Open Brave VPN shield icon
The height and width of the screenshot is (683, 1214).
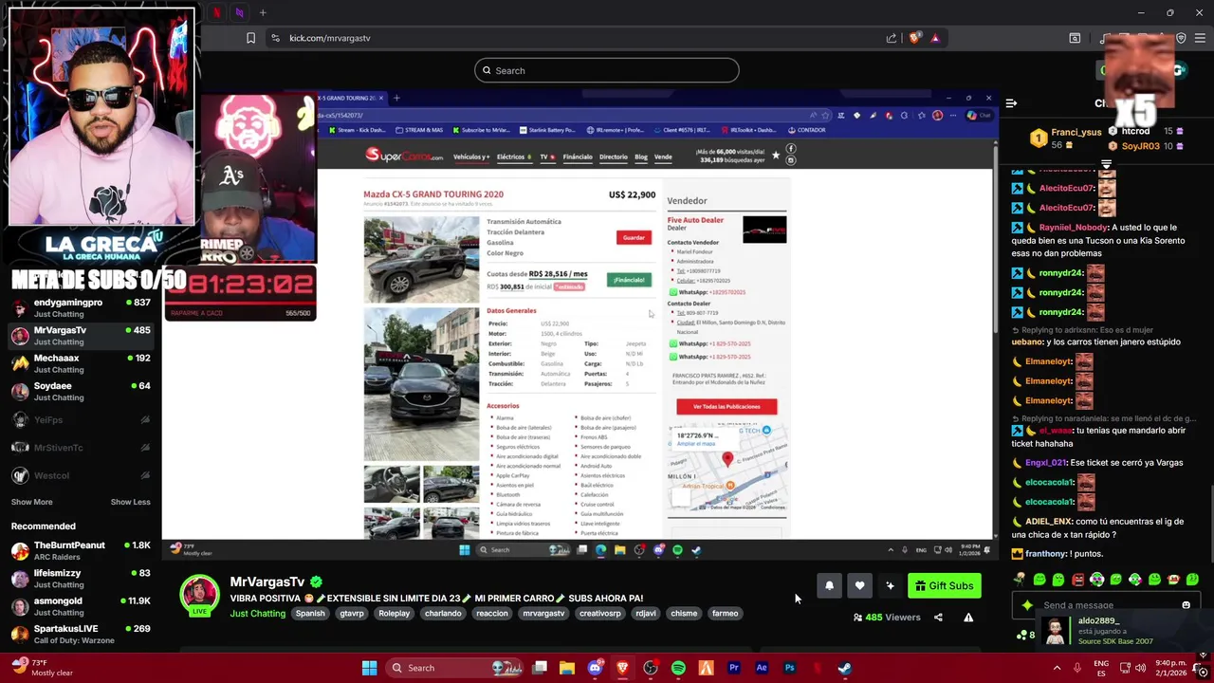click(x=1181, y=38)
